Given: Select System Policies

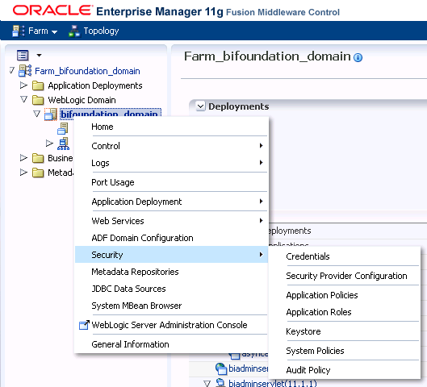Looking at the screenshot, I should (345, 351).
